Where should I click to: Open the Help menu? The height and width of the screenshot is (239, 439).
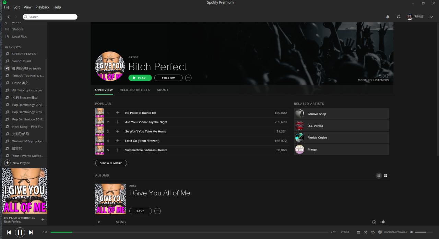pos(57,7)
